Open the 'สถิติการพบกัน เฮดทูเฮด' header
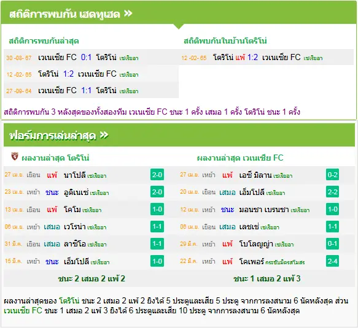 pos(179,13)
